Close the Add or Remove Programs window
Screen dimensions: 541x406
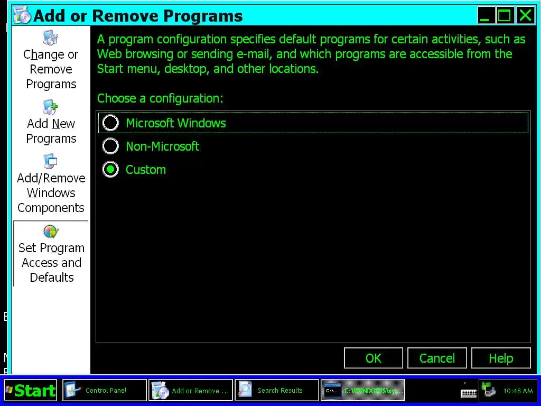[x=525, y=15]
